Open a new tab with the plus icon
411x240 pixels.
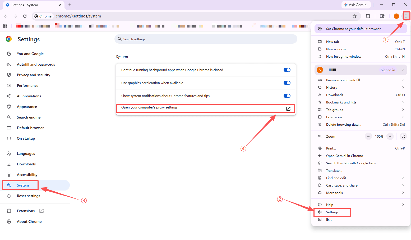coord(70,5)
